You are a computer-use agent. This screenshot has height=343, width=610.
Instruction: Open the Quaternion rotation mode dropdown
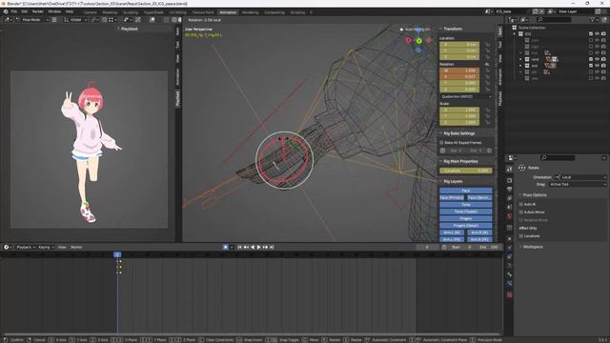[466, 96]
